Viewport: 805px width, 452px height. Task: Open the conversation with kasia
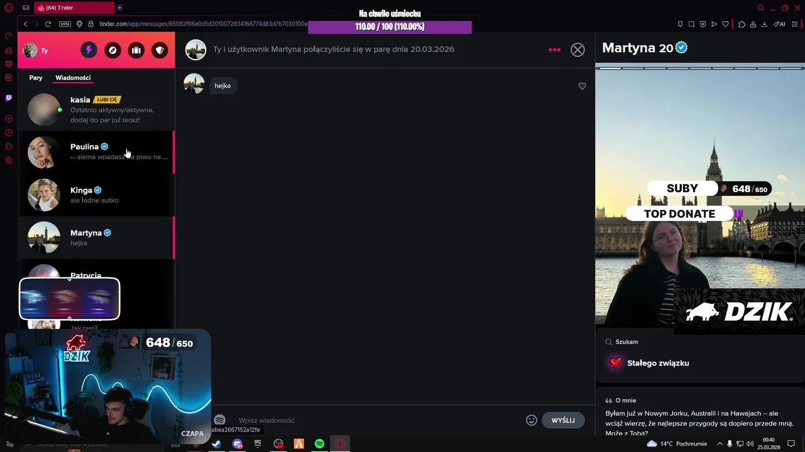(96, 109)
